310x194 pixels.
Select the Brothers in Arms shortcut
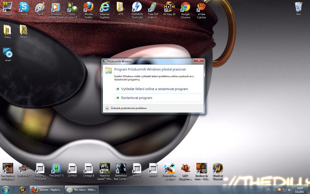201,172
